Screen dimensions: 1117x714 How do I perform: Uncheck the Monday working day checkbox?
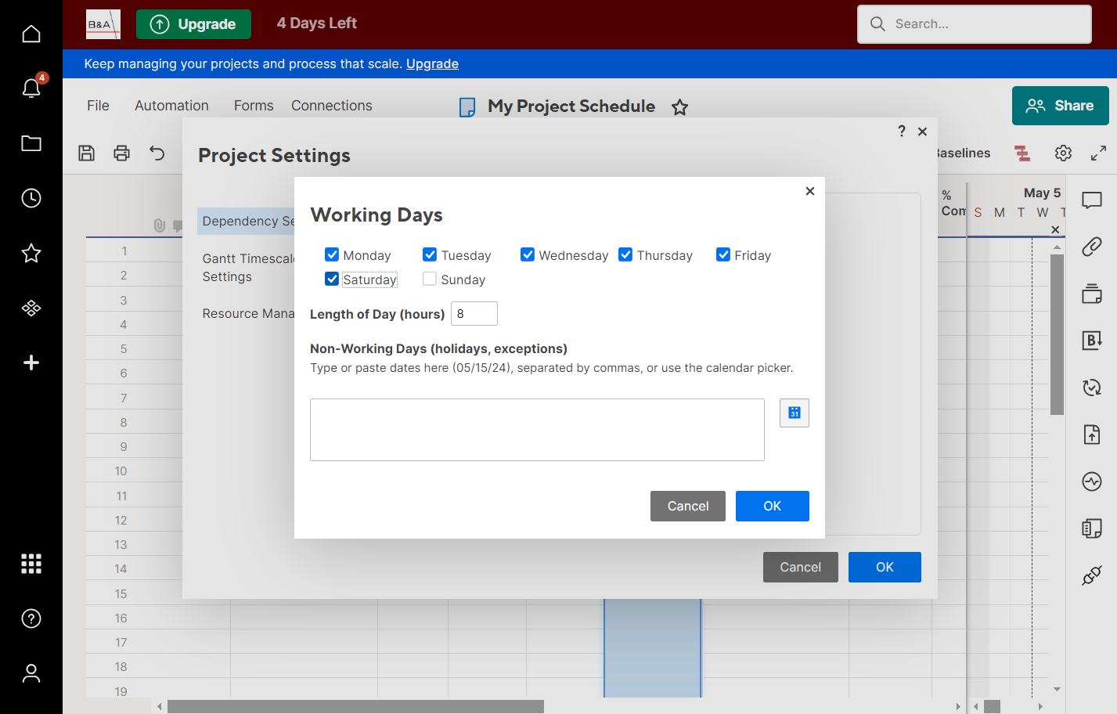tap(332, 254)
